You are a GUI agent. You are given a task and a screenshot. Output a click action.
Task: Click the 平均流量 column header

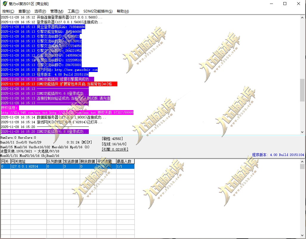tap(106, 161)
